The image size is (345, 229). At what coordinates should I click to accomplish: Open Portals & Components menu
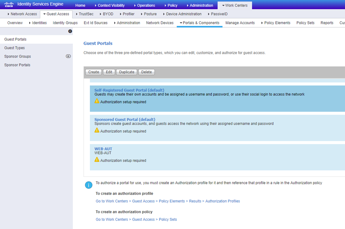200,23
